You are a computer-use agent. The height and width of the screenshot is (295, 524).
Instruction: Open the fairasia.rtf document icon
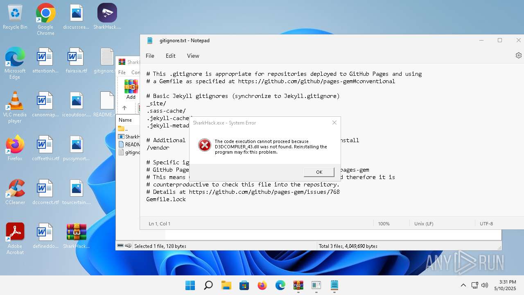tap(77, 61)
